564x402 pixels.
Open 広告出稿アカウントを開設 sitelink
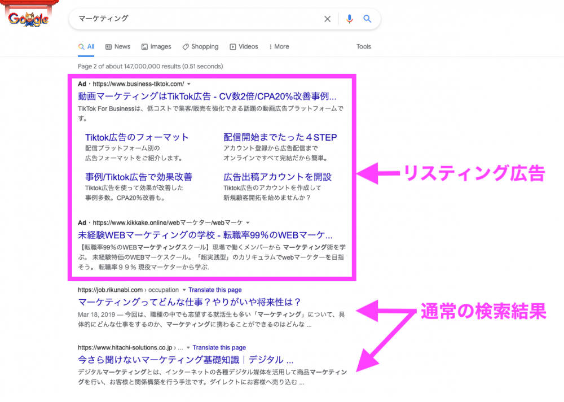277,177
